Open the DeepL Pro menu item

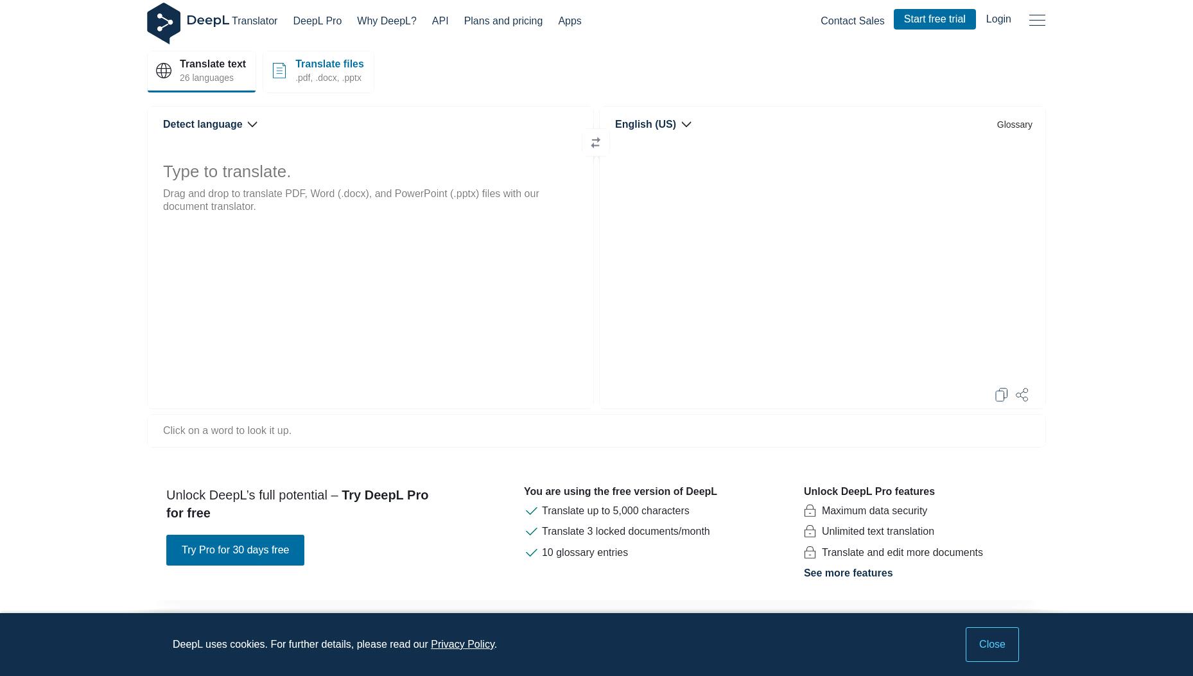click(x=317, y=21)
